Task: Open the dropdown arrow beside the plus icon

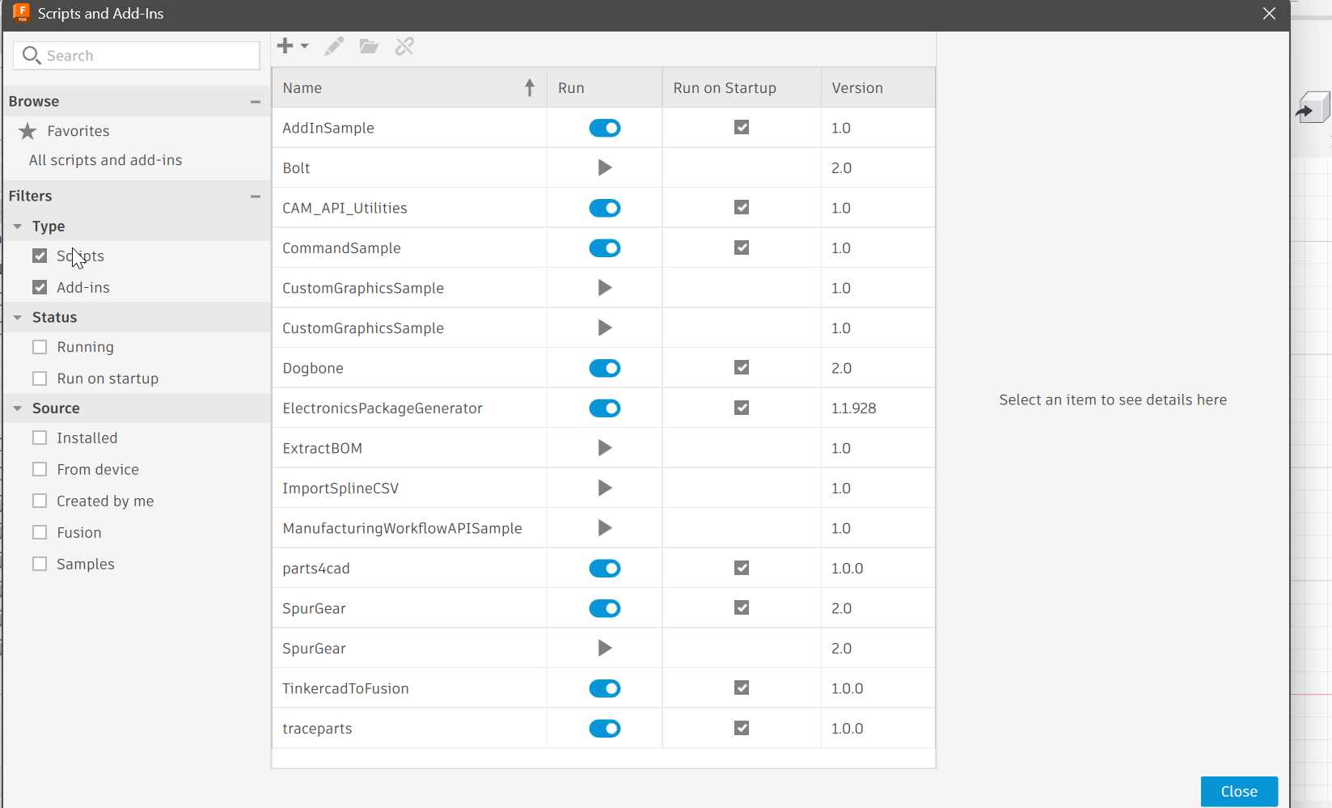Action: pos(305,46)
